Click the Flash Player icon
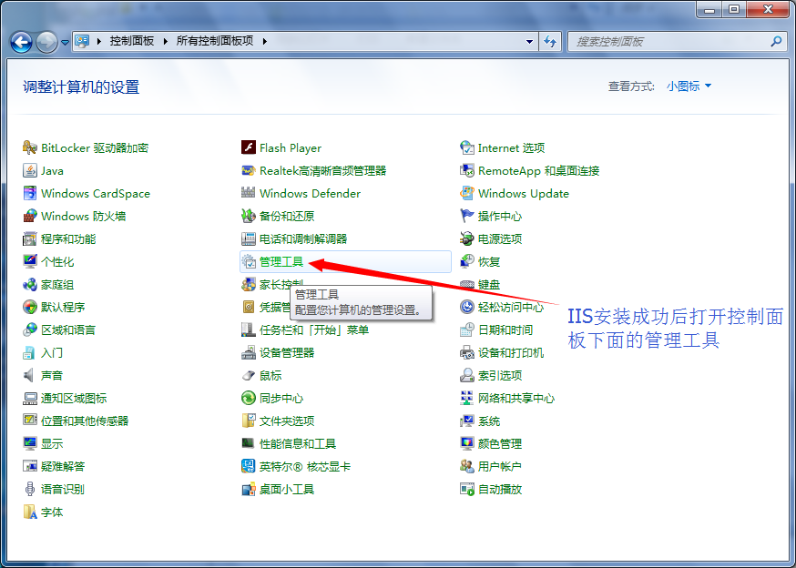Screen dimensions: 796x568 click(249, 147)
